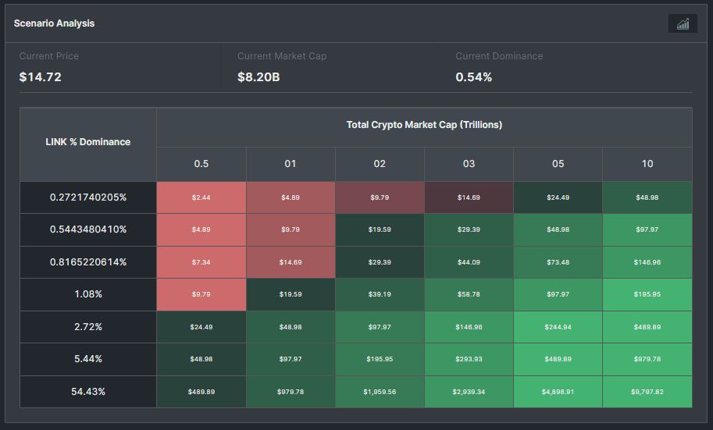The image size is (713, 430).
Task: Click $48.98 in the 0.2721740205% row
Action: pos(647,197)
